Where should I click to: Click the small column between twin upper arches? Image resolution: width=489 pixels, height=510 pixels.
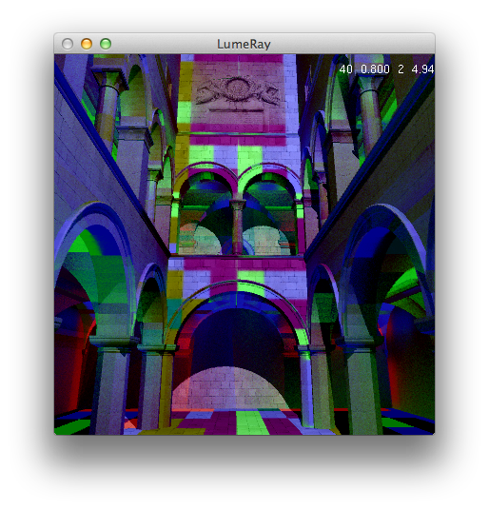coord(238,226)
